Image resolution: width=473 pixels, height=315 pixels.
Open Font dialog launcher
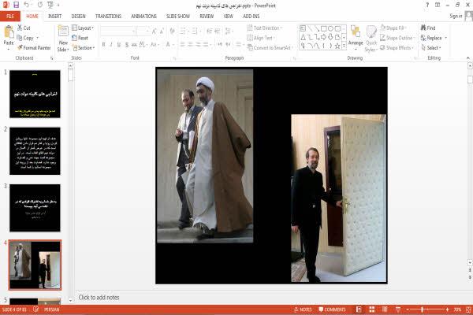(x=174, y=58)
